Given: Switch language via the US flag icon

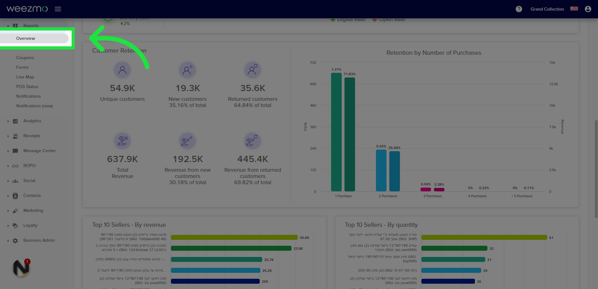Looking at the screenshot, I should (x=574, y=9).
